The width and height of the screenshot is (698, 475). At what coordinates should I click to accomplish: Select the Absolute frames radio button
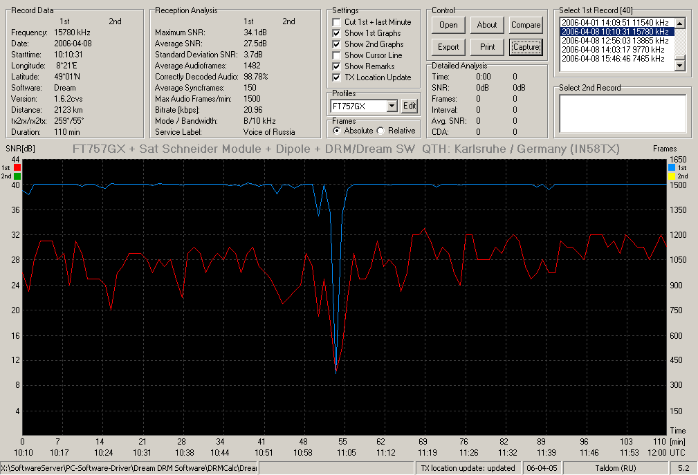point(337,131)
